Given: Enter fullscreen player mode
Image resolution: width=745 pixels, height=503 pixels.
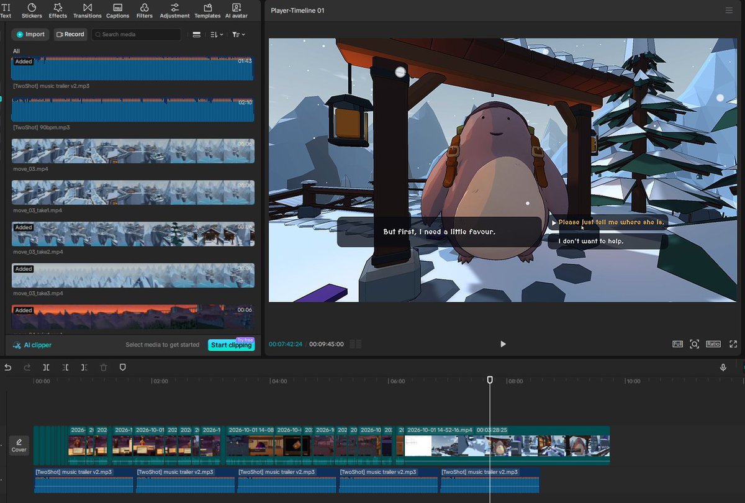Looking at the screenshot, I should 733,344.
